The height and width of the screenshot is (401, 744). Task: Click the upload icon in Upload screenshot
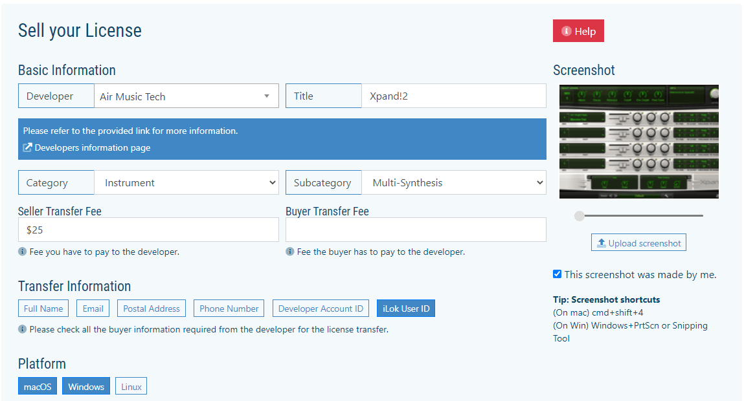[601, 243]
